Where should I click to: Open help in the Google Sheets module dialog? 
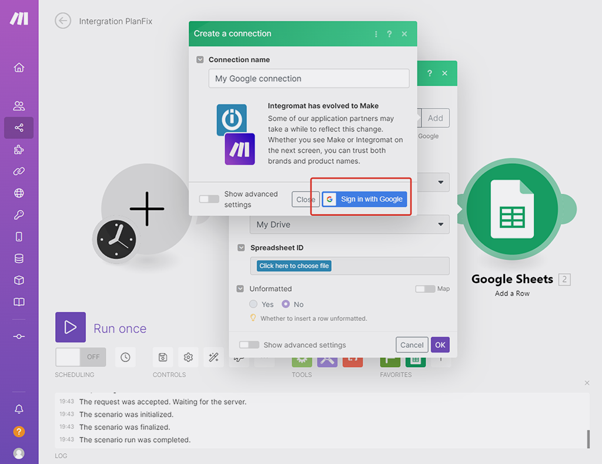coord(430,73)
